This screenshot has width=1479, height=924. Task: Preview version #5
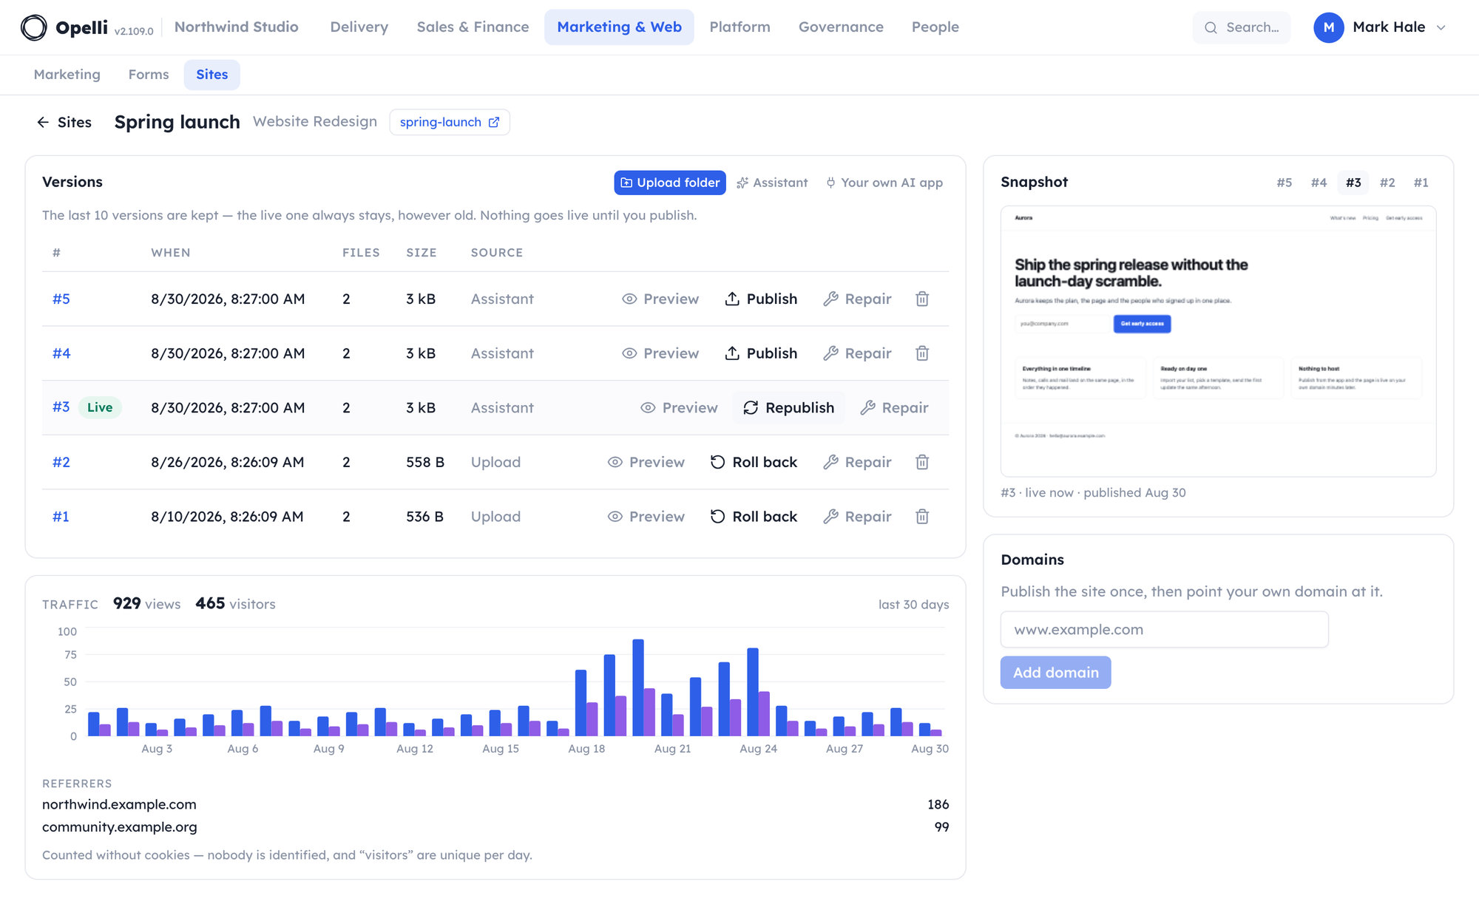pyautogui.click(x=660, y=299)
